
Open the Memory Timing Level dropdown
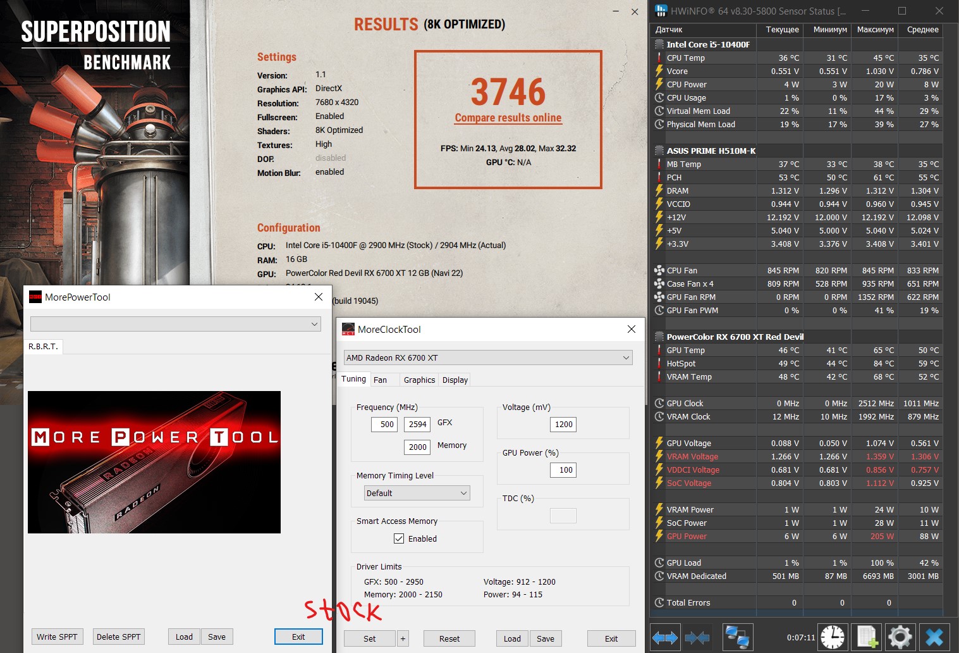click(417, 493)
